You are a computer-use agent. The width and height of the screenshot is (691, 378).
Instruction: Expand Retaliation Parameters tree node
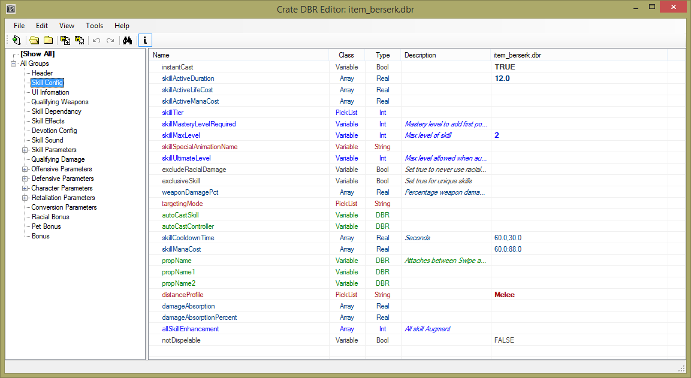(25, 198)
